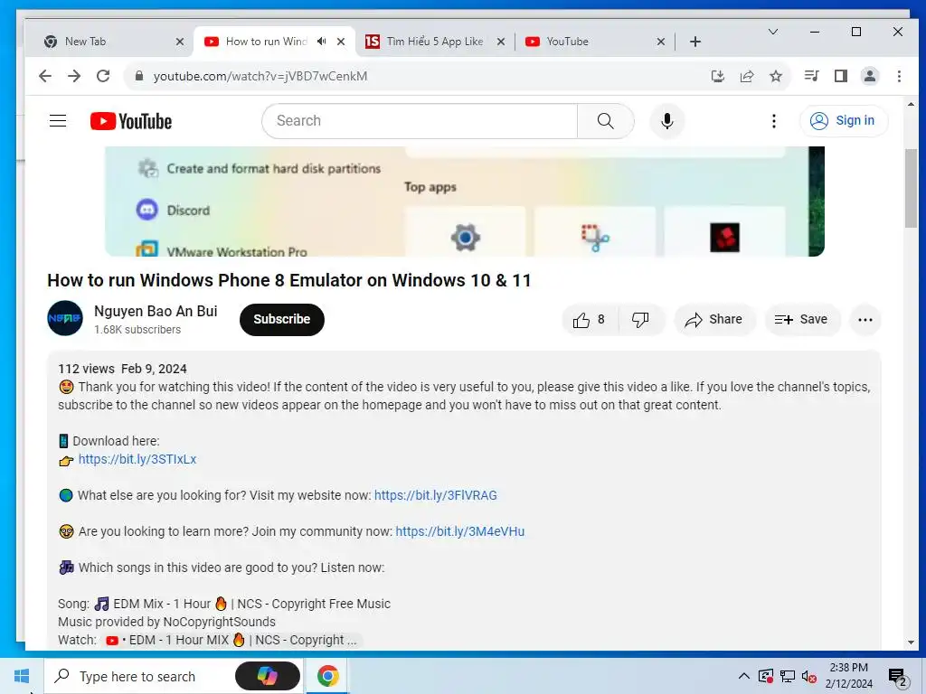The height and width of the screenshot is (694, 926).
Task: Show hidden system tray icons
Action: (x=744, y=676)
